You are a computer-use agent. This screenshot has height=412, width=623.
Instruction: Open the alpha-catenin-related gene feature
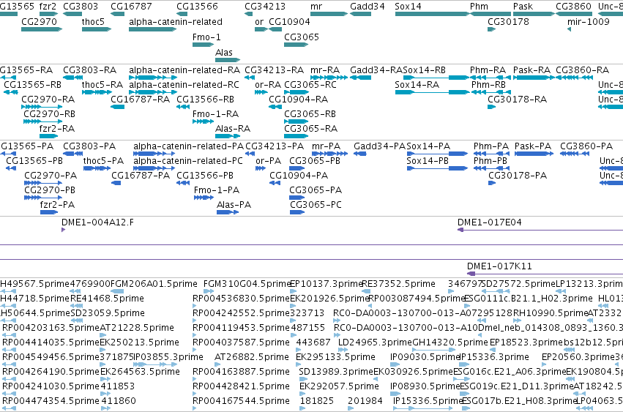[152, 29]
